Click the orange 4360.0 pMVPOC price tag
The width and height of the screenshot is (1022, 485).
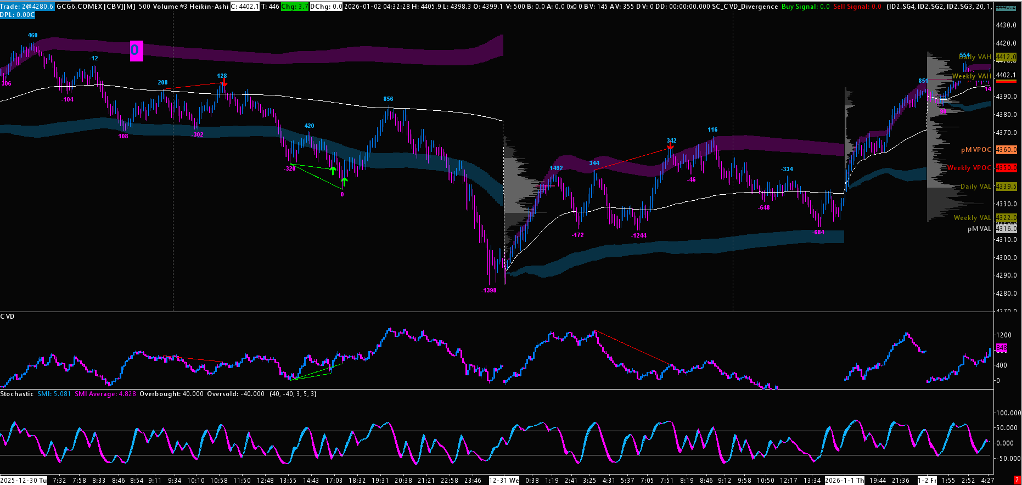coord(1007,150)
